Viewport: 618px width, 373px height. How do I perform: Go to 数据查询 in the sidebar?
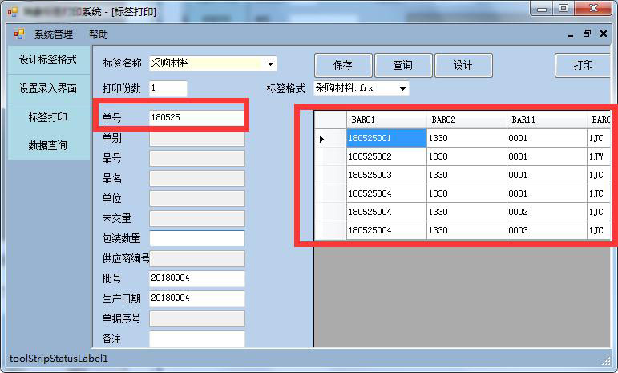(x=48, y=146)
